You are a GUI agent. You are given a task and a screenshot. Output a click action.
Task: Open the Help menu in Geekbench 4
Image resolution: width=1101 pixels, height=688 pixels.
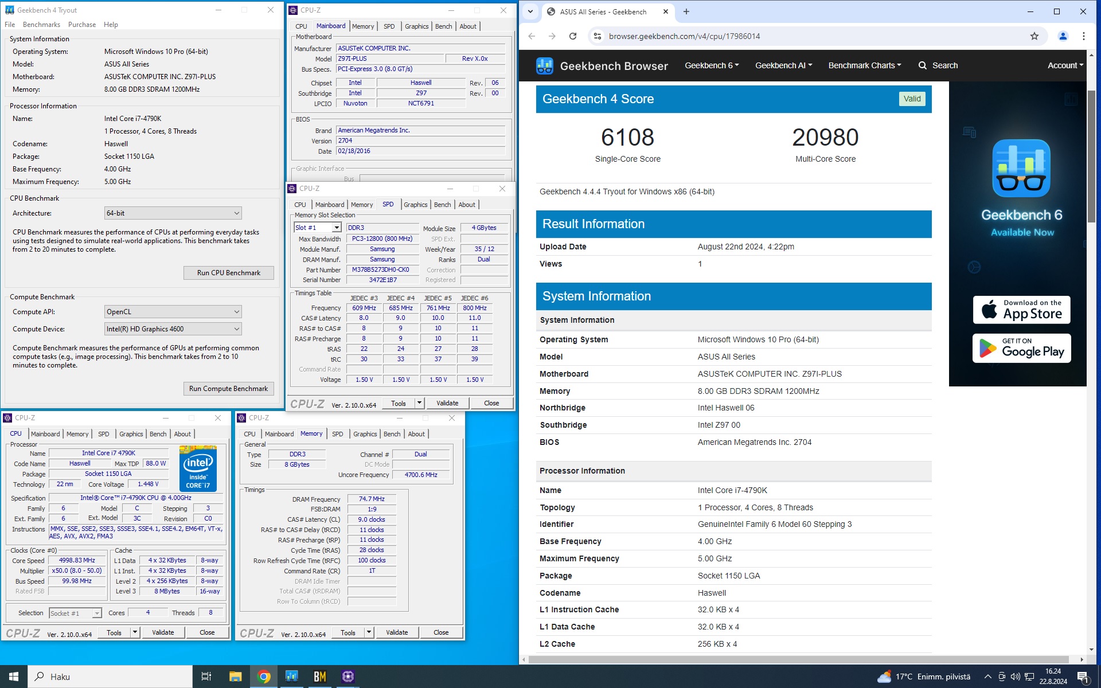(x=111, y=25)
